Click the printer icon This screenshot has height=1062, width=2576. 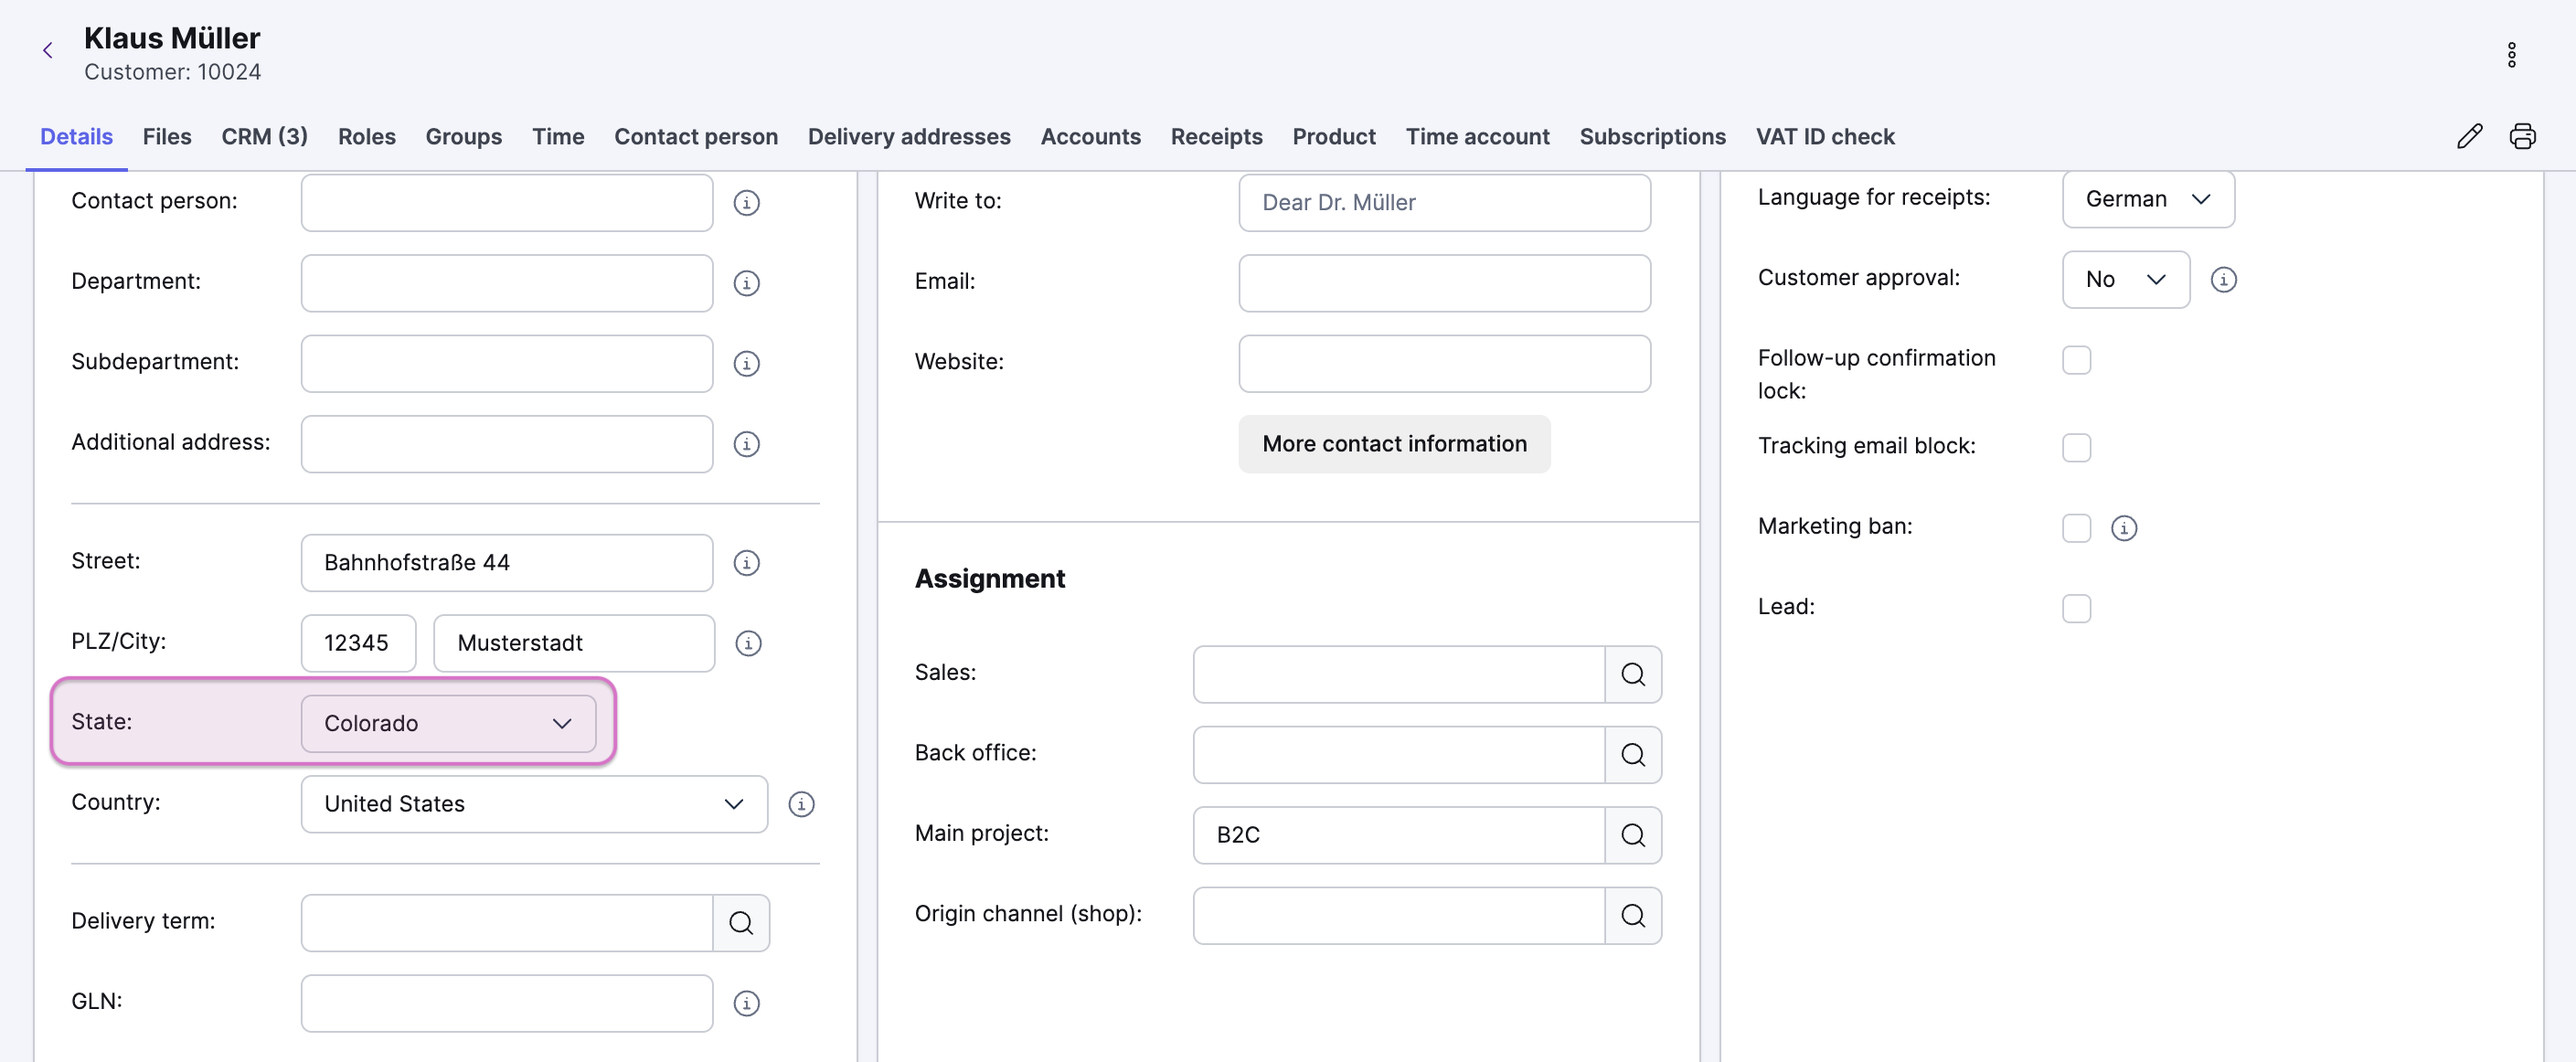pos(2522,136)
